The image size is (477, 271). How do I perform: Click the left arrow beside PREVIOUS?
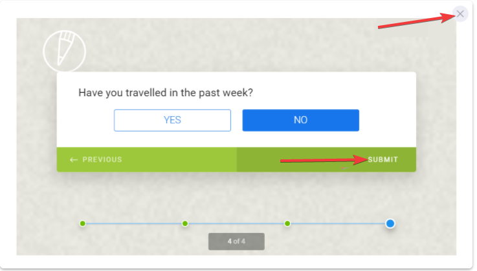pyautogui.click(x=74, y=159)
